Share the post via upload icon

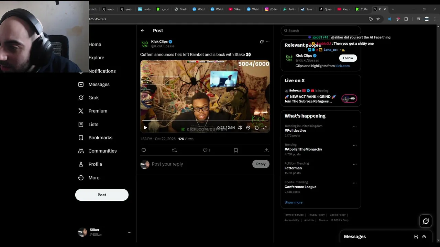pyautogui.click(x=266, y=150)
